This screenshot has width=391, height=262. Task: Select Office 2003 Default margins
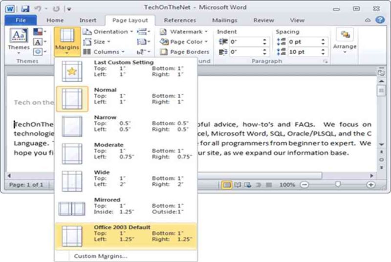(x=126, y=236)
